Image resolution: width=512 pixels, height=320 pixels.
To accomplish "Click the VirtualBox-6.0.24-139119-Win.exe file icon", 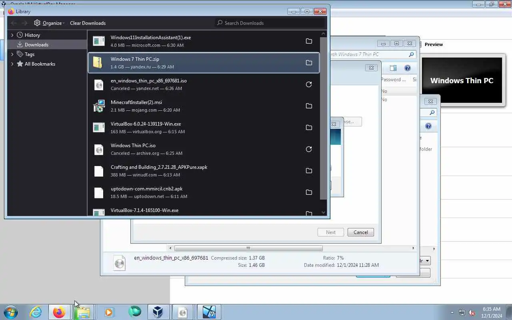I will coord(98,128).
